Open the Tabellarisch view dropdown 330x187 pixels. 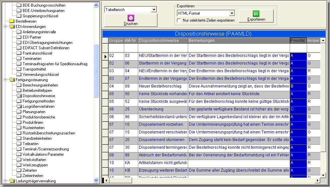coord(154,10)
